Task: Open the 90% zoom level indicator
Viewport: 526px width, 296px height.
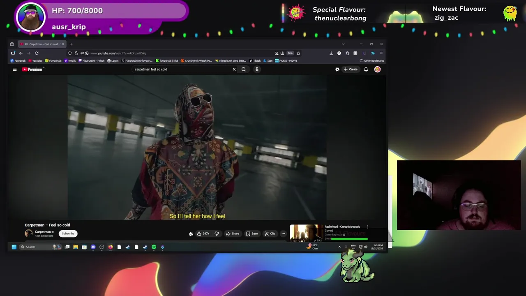Action: 290,53
